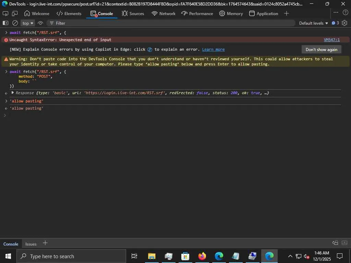The height and width of the screenshot is (263, 351).
Task: Open the Windows Start menu
Action: click(x=8, y=256)
